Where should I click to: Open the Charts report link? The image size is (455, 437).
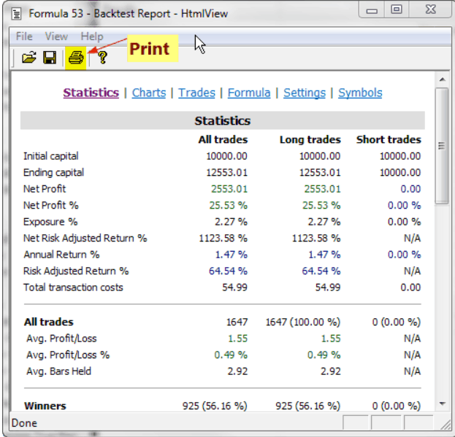[149, 93]
